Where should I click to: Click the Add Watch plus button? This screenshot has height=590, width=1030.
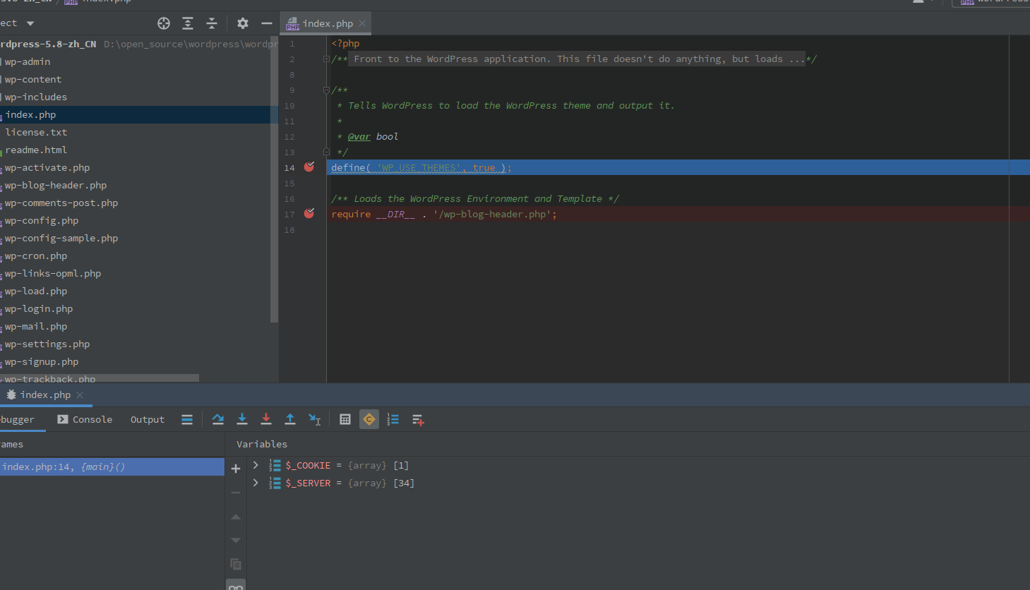(236, 469)
